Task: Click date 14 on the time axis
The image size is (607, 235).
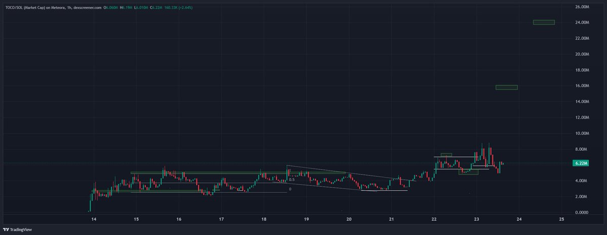Action: (94, 220)
